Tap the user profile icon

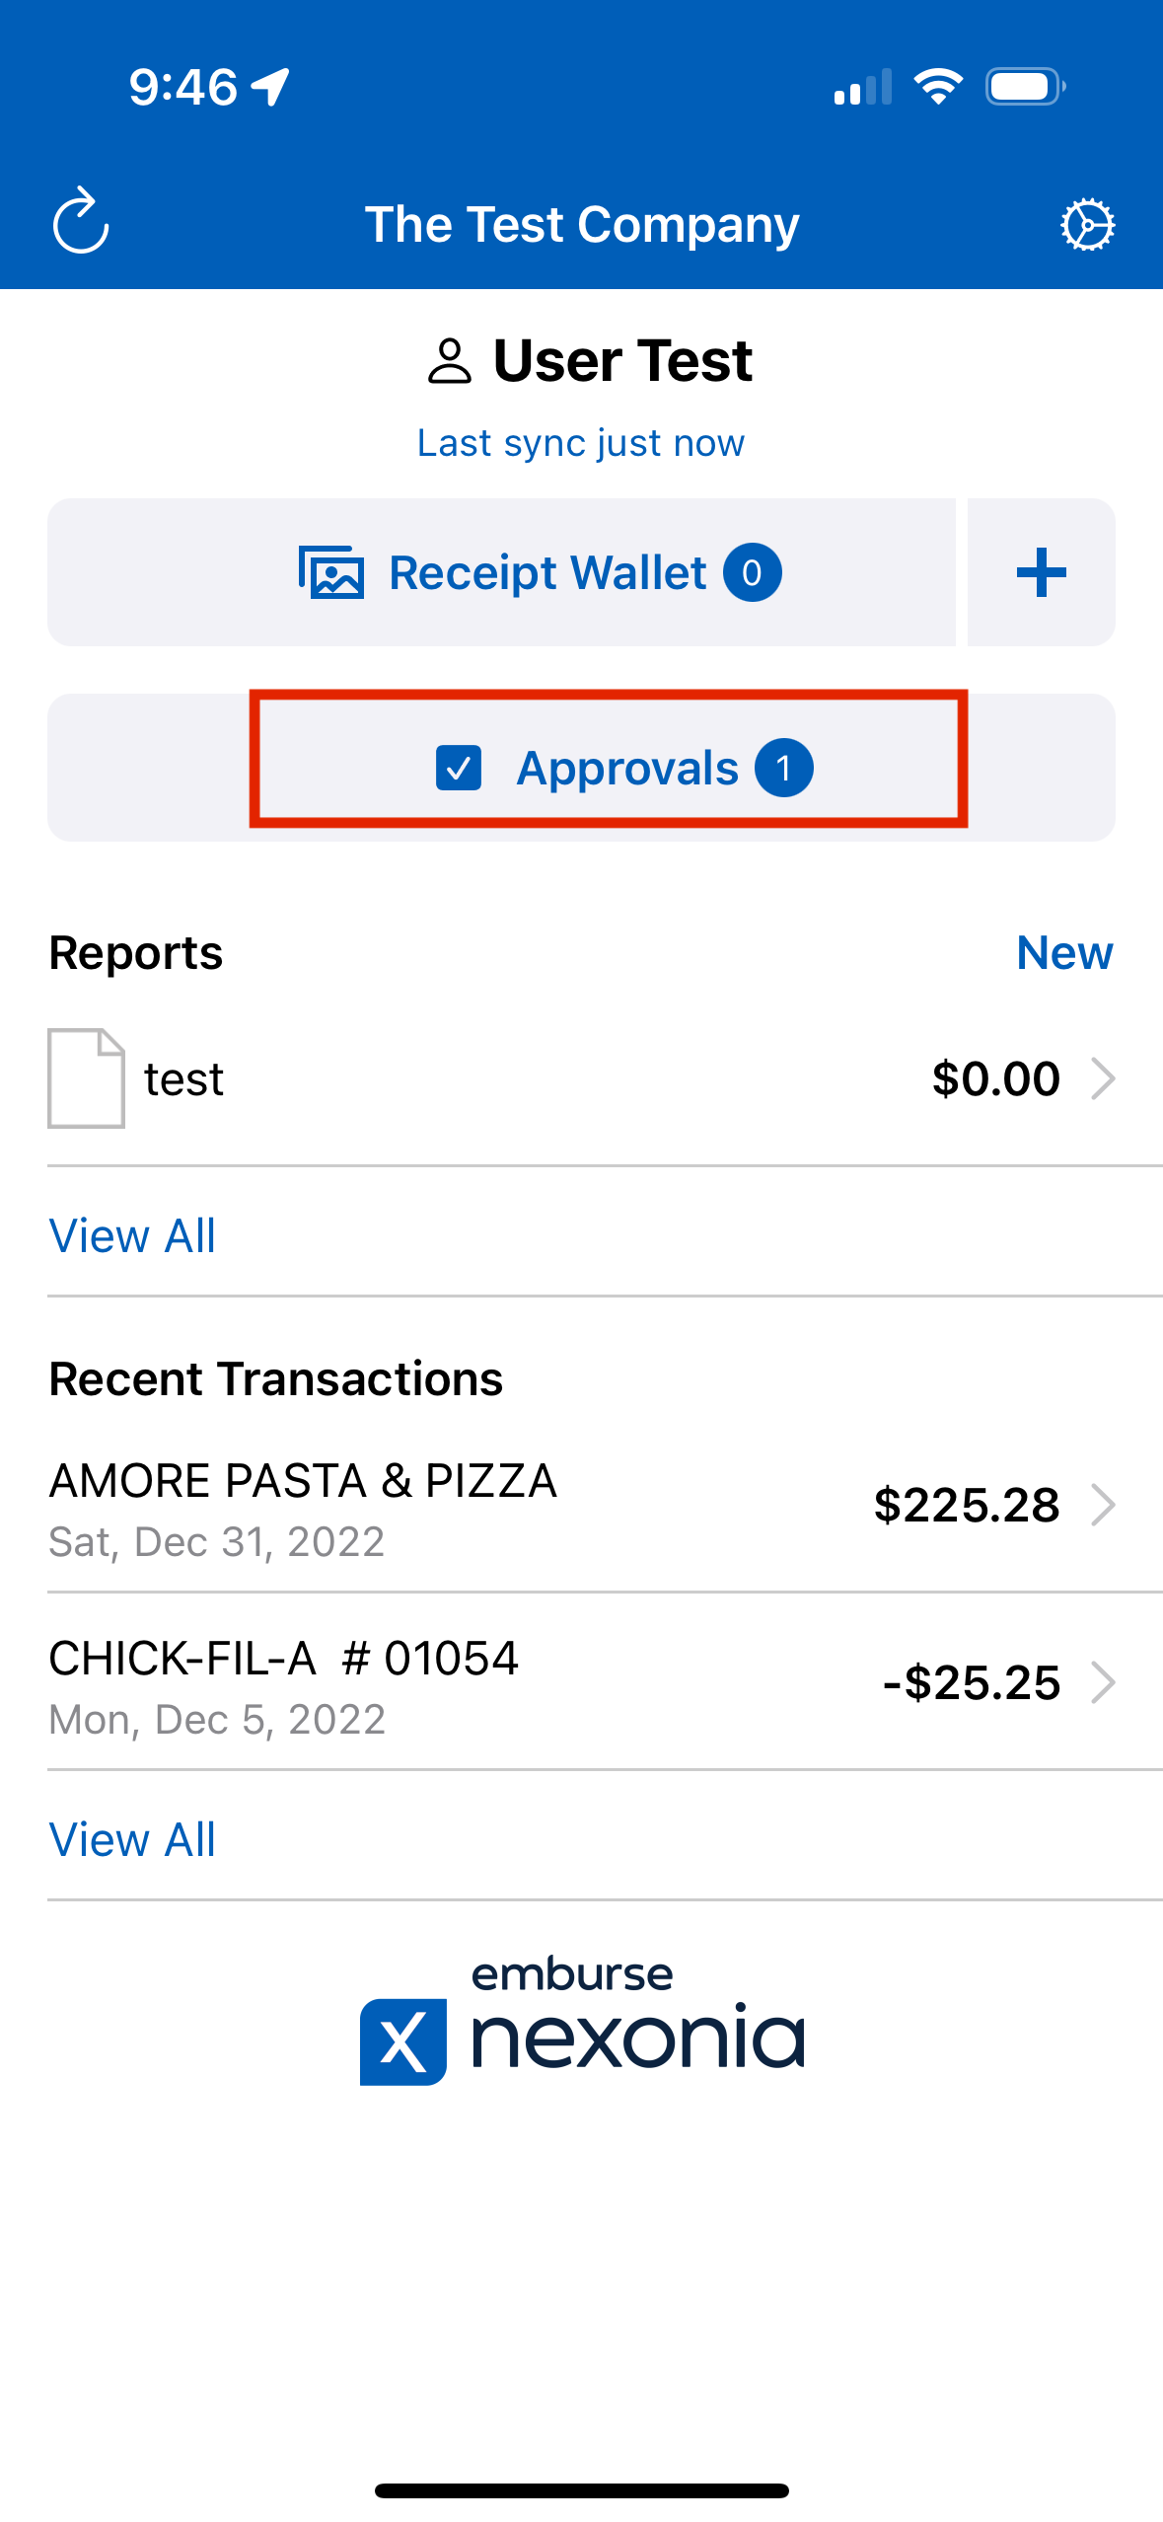point(450,361)
